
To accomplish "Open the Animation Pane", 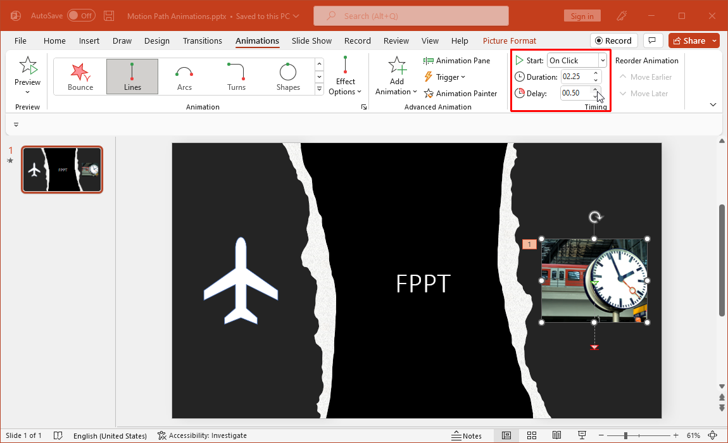I will pos(457,61).
